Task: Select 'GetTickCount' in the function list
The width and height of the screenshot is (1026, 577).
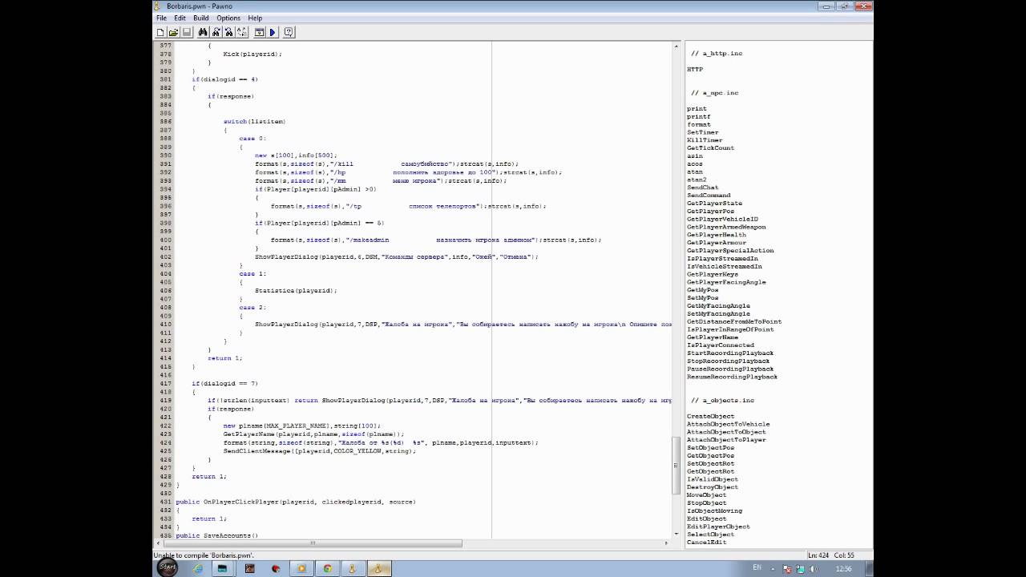Action: click(710, 147)
